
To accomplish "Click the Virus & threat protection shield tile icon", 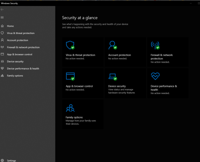I will 70,45.
